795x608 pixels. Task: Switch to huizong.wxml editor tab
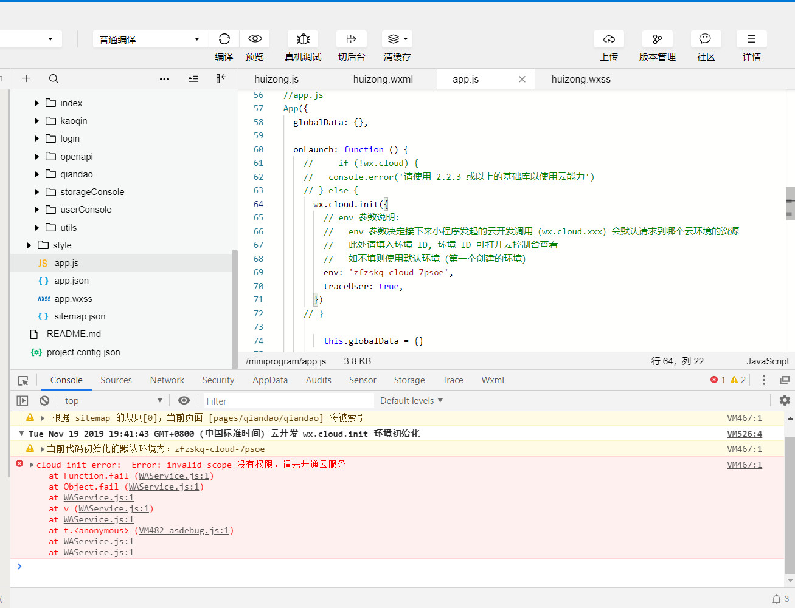(383, 79)
